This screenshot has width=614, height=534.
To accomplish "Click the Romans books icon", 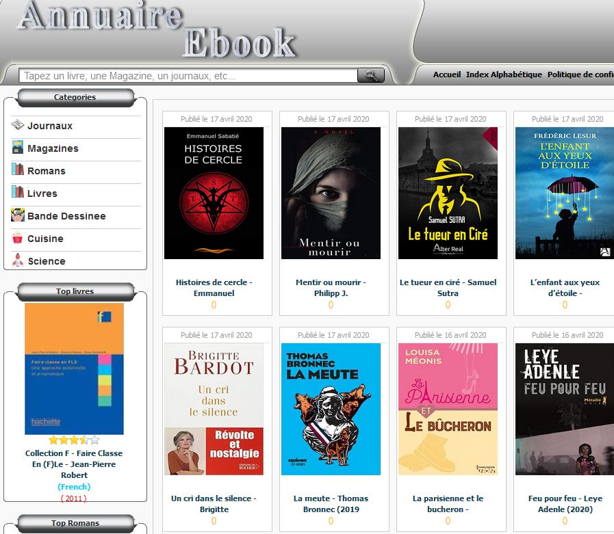I will [18, 170].
